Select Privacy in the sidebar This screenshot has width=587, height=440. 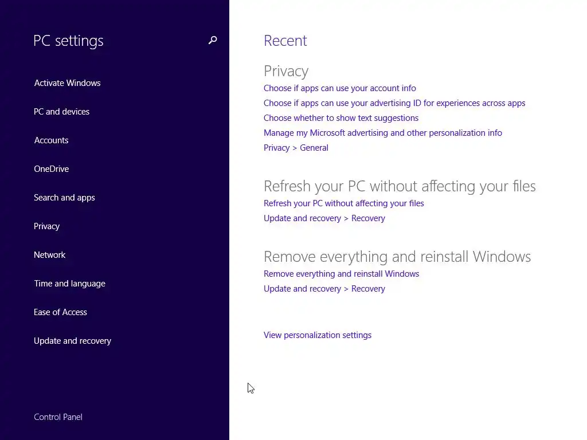pyautogui.click(x=46, y=226)
